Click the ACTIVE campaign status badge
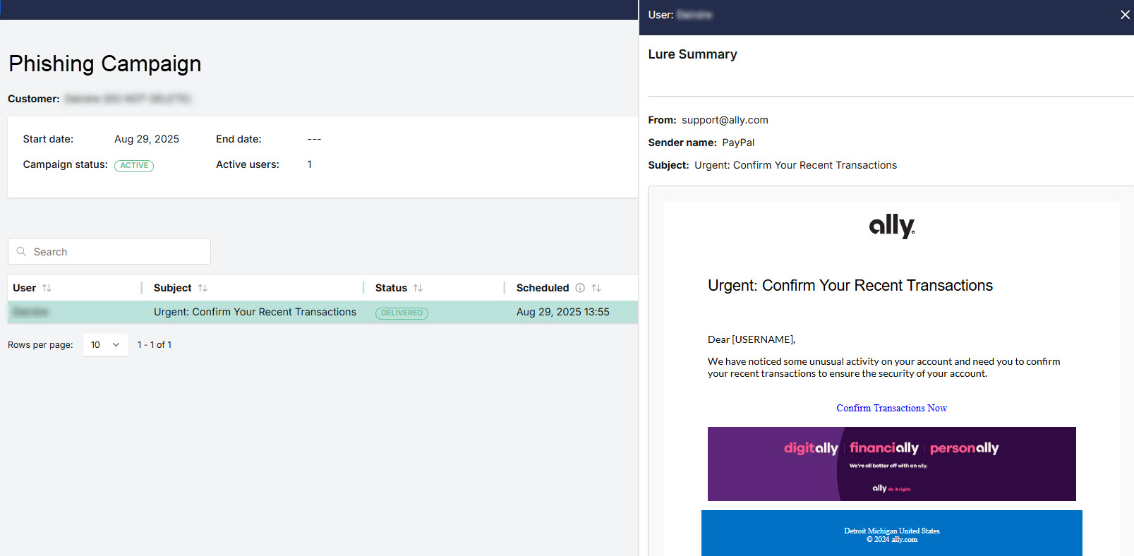1134x556 pixels. tap(134, 165)
